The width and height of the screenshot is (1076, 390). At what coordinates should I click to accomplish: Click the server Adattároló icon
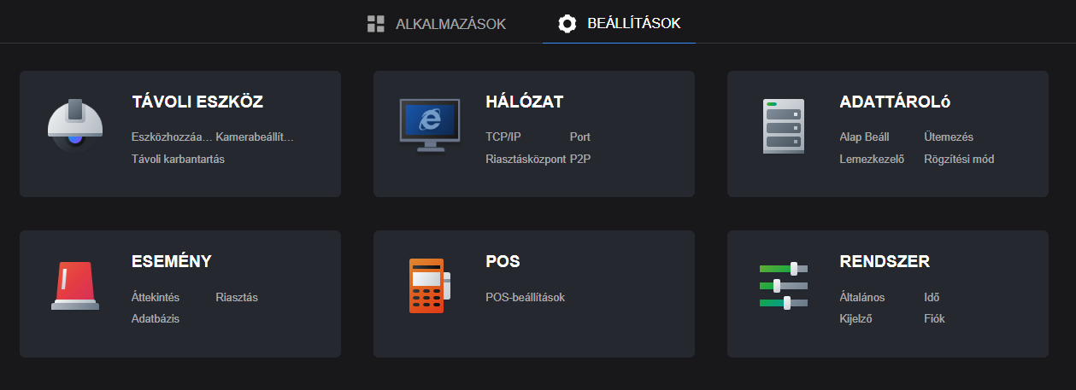coord(783,125)
